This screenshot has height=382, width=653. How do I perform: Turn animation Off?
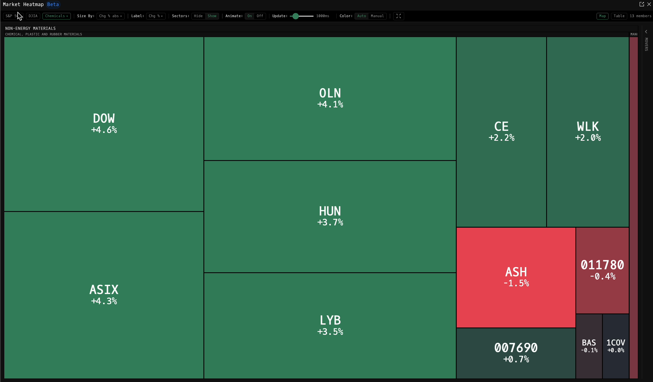point(260,16)
